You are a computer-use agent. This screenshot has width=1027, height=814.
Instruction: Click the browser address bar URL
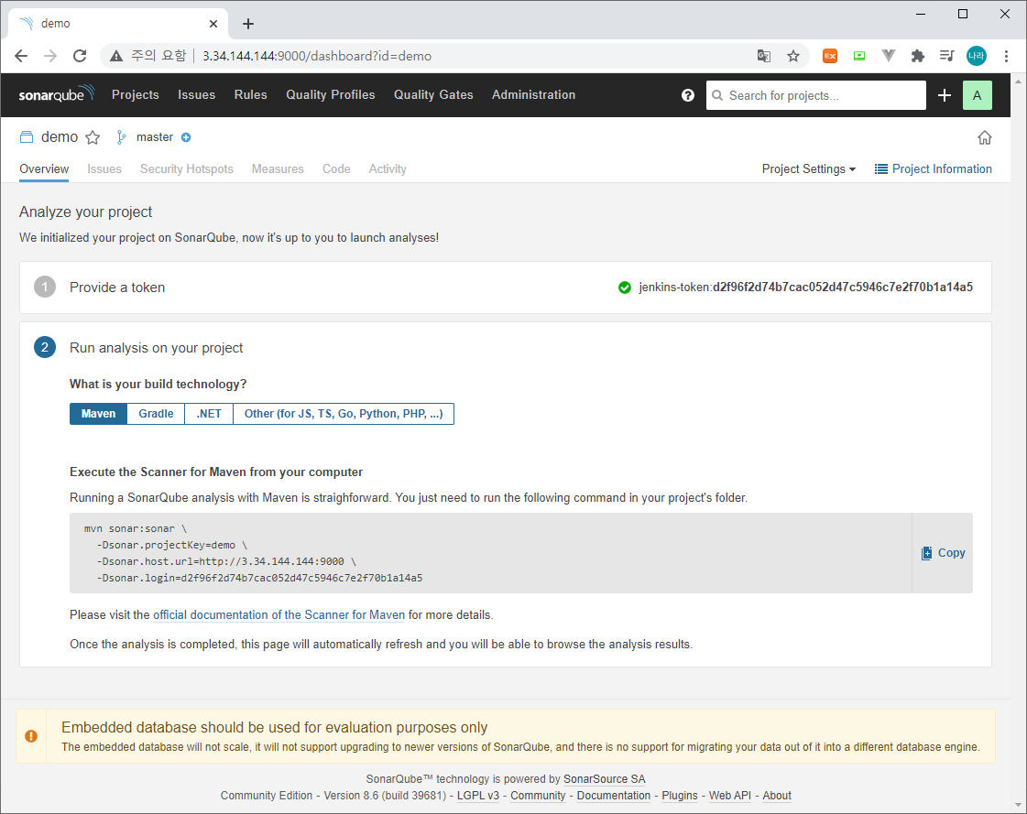coord(316,56)
